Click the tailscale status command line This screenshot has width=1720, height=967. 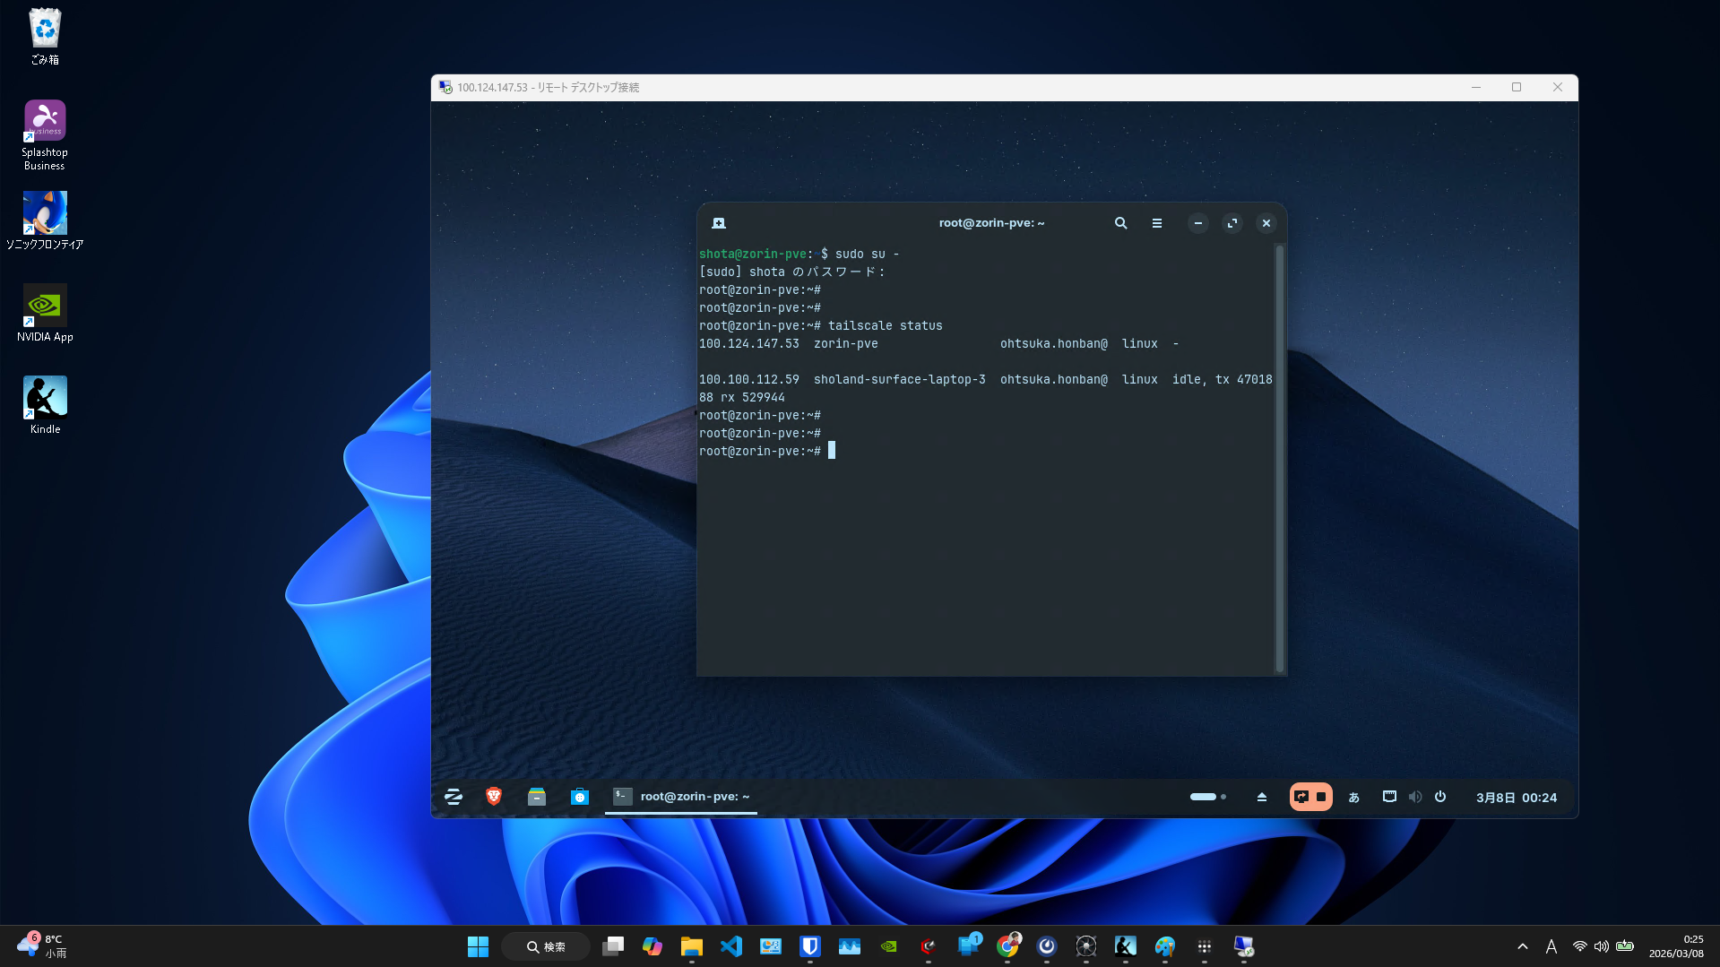tap(821, 326)
